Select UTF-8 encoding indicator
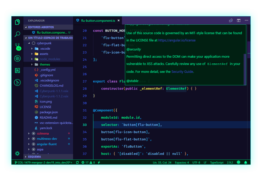 point(196,162)
